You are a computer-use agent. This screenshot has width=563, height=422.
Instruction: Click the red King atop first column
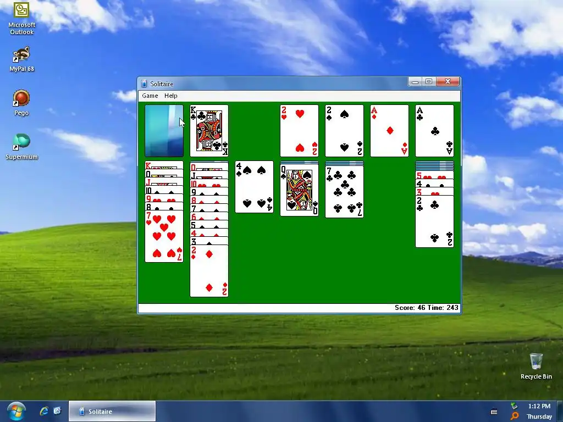point(164,165)
